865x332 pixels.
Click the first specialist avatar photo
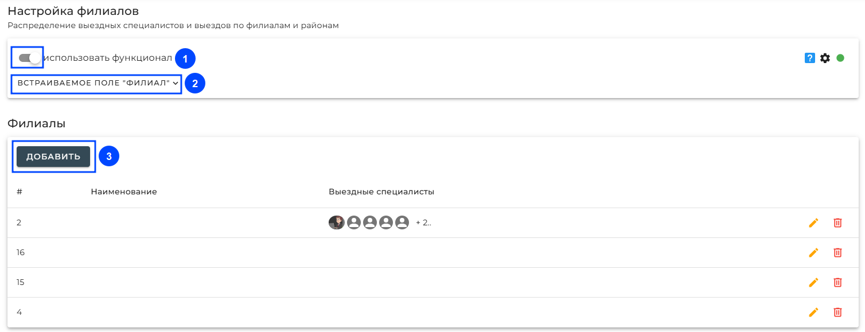[336, 222]
